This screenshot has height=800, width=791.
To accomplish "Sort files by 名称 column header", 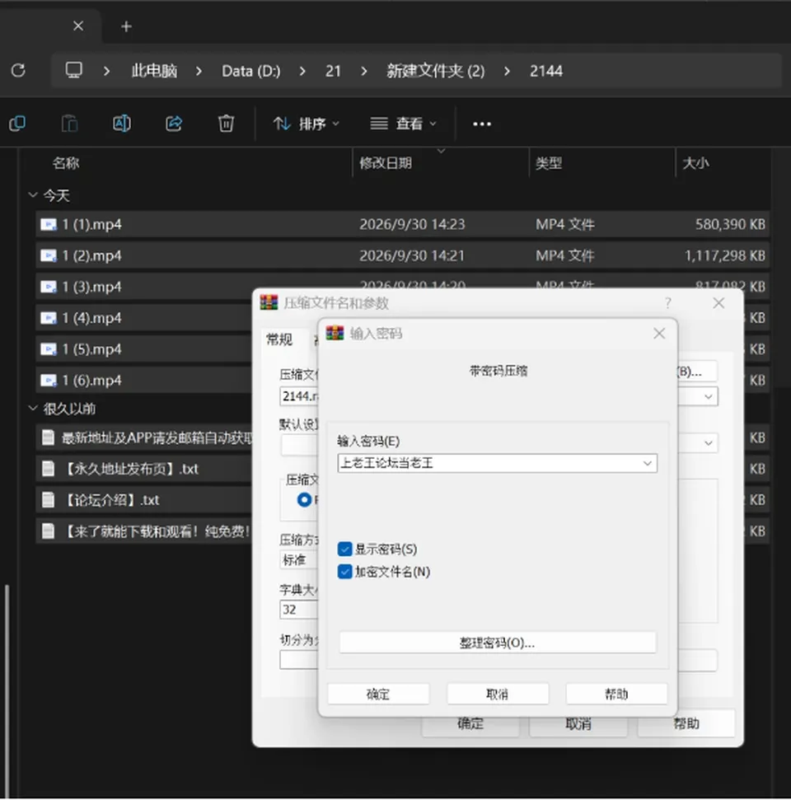I will [x=66, y=163].
